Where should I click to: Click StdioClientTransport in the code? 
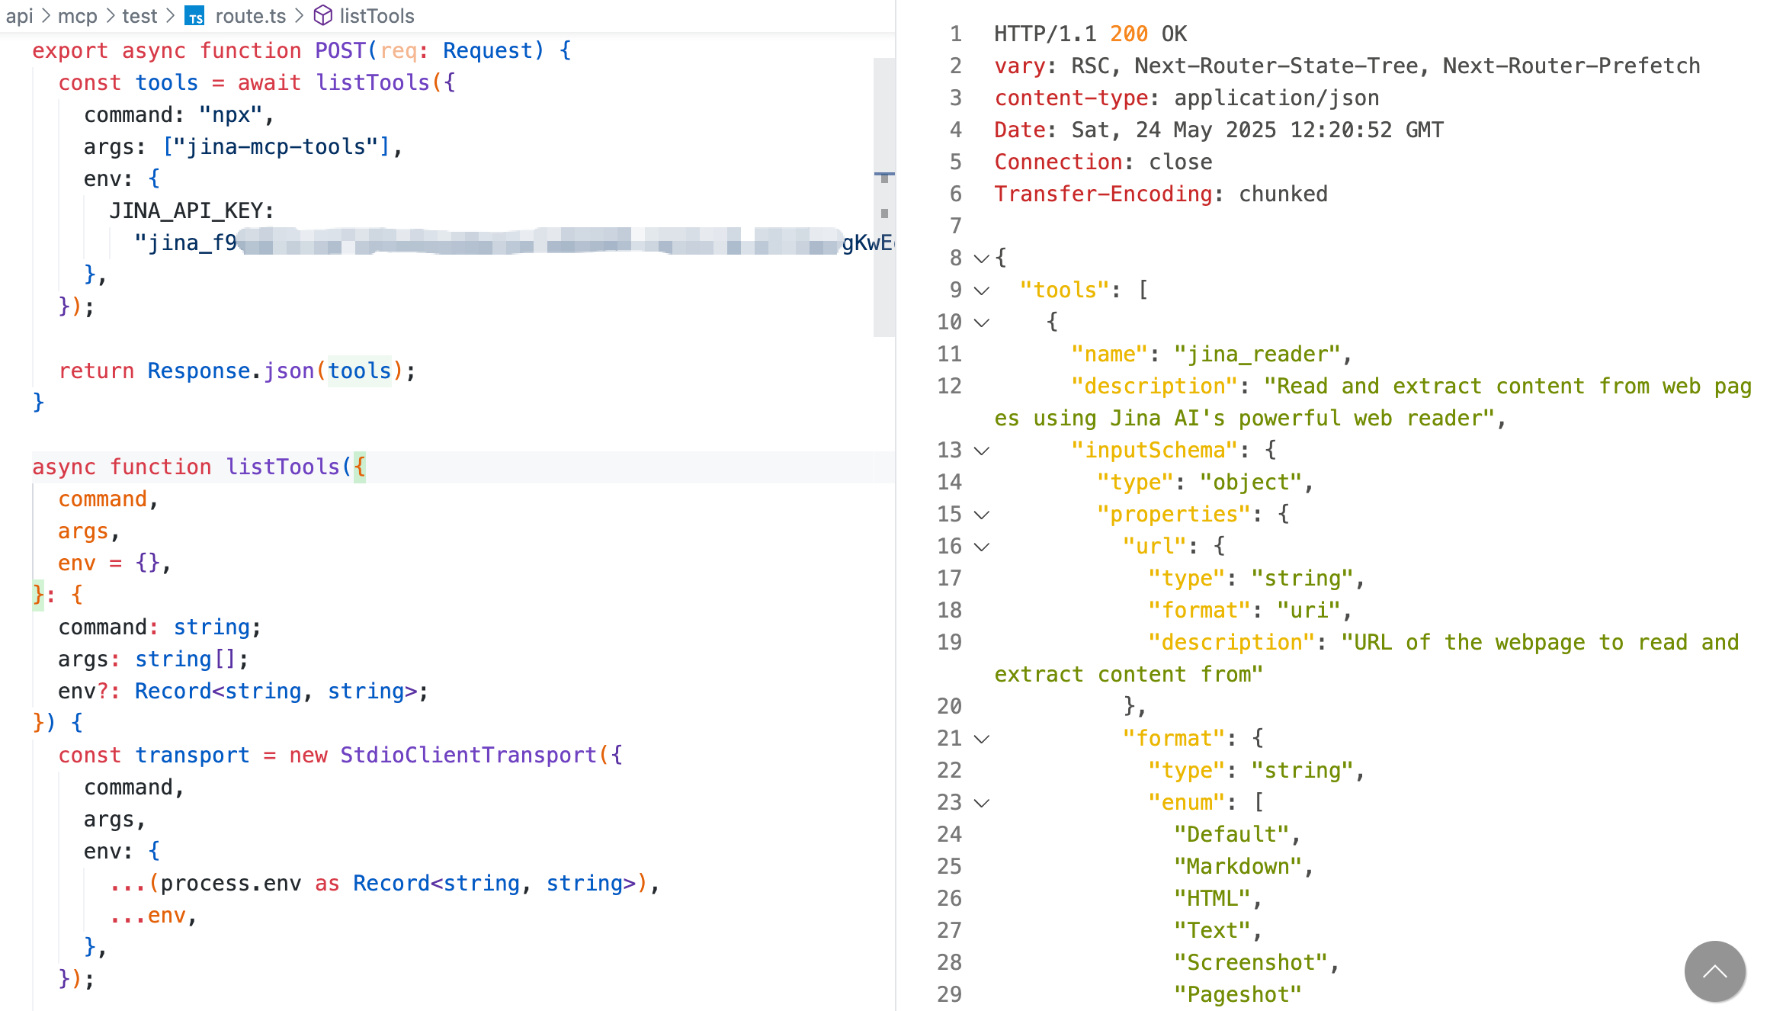pyautogui.click(x=468, y=755)
